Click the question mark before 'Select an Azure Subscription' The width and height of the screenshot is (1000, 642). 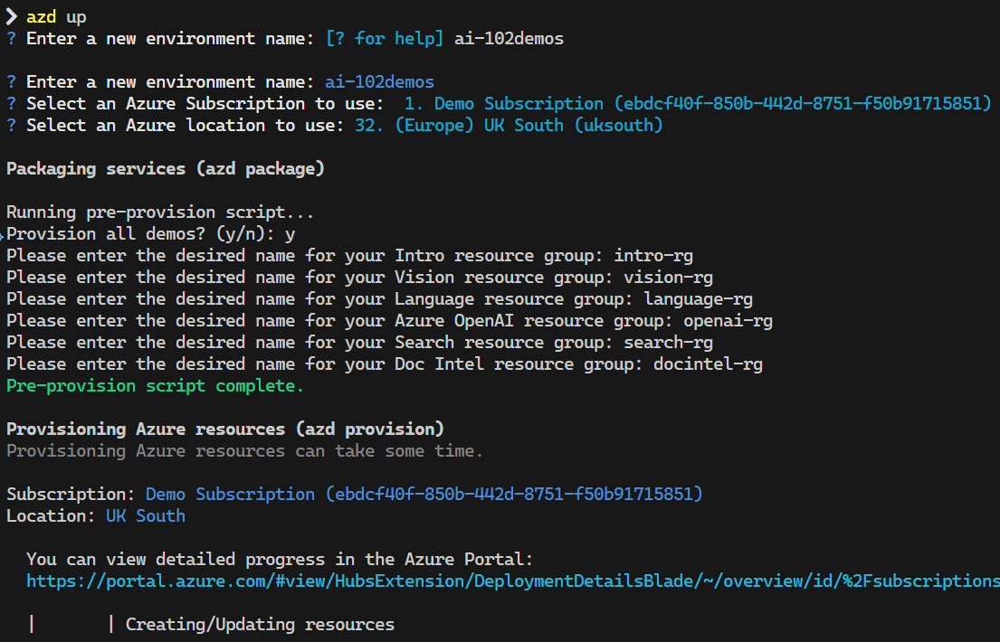(12, 103)
